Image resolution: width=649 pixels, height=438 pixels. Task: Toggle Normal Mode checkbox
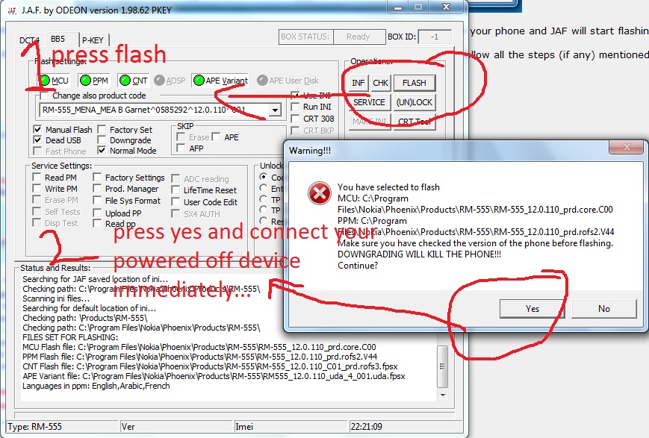tap(102, 151)
